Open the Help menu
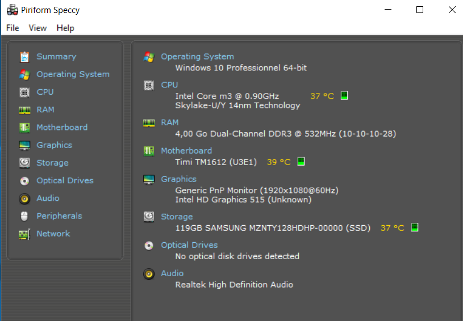 (x=65, y=28)
